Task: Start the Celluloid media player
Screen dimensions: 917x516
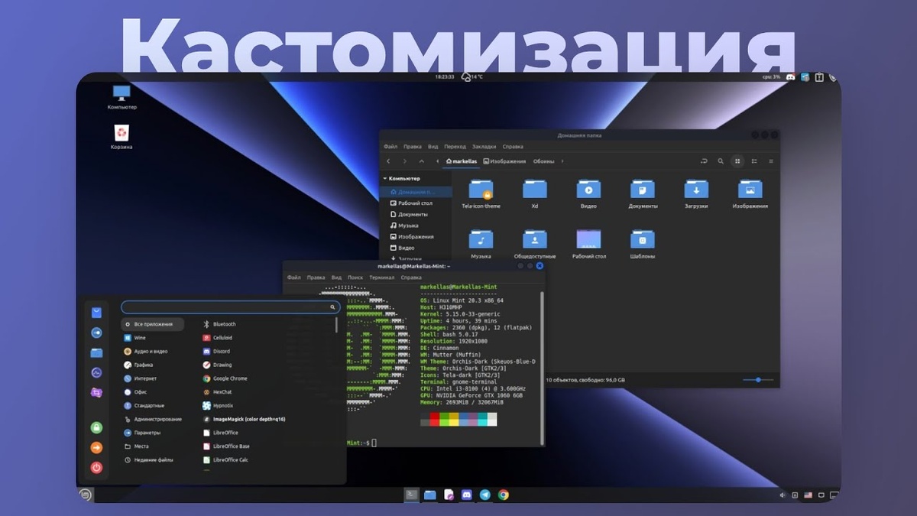Action: 222,337
